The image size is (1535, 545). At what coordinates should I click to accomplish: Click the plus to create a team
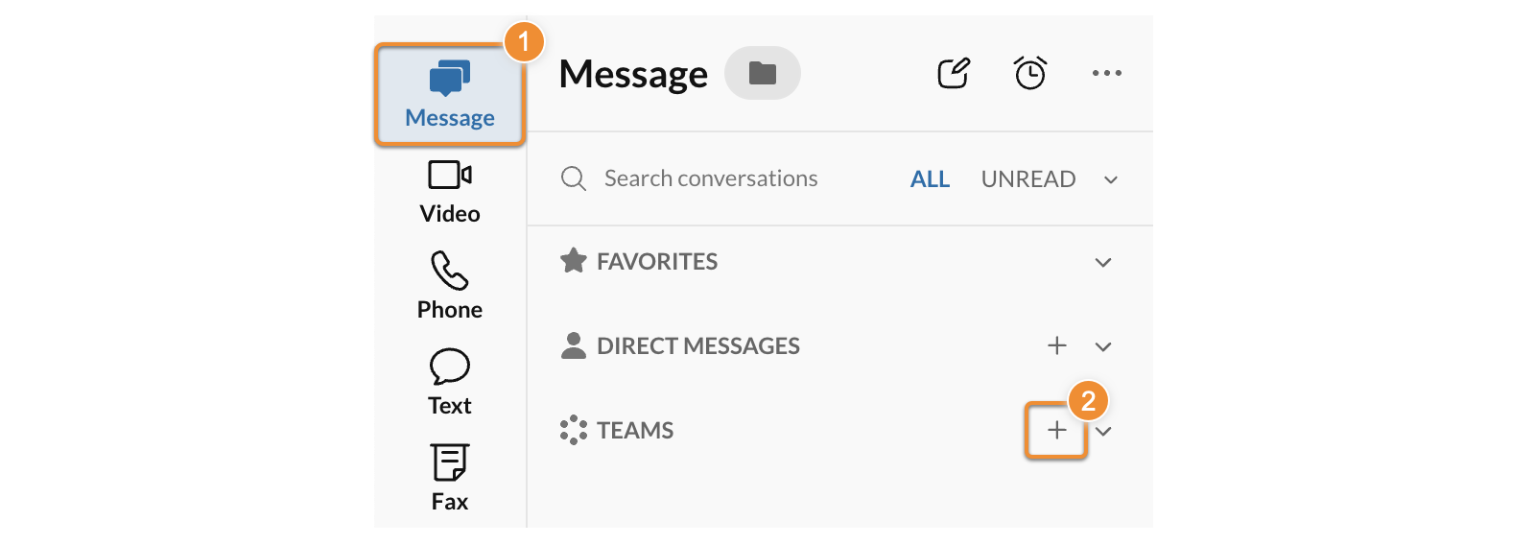point(1056,430)
